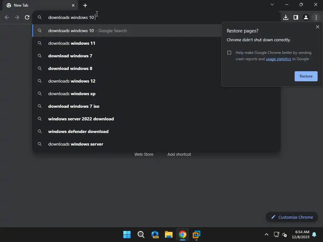323x242 pixels.
Task: Pick suggestion windows defender download
Action: [x=156, y=131]
